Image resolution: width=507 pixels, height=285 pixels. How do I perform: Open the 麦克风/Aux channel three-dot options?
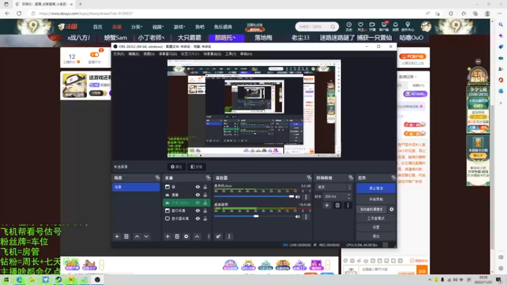coord(306,197)
